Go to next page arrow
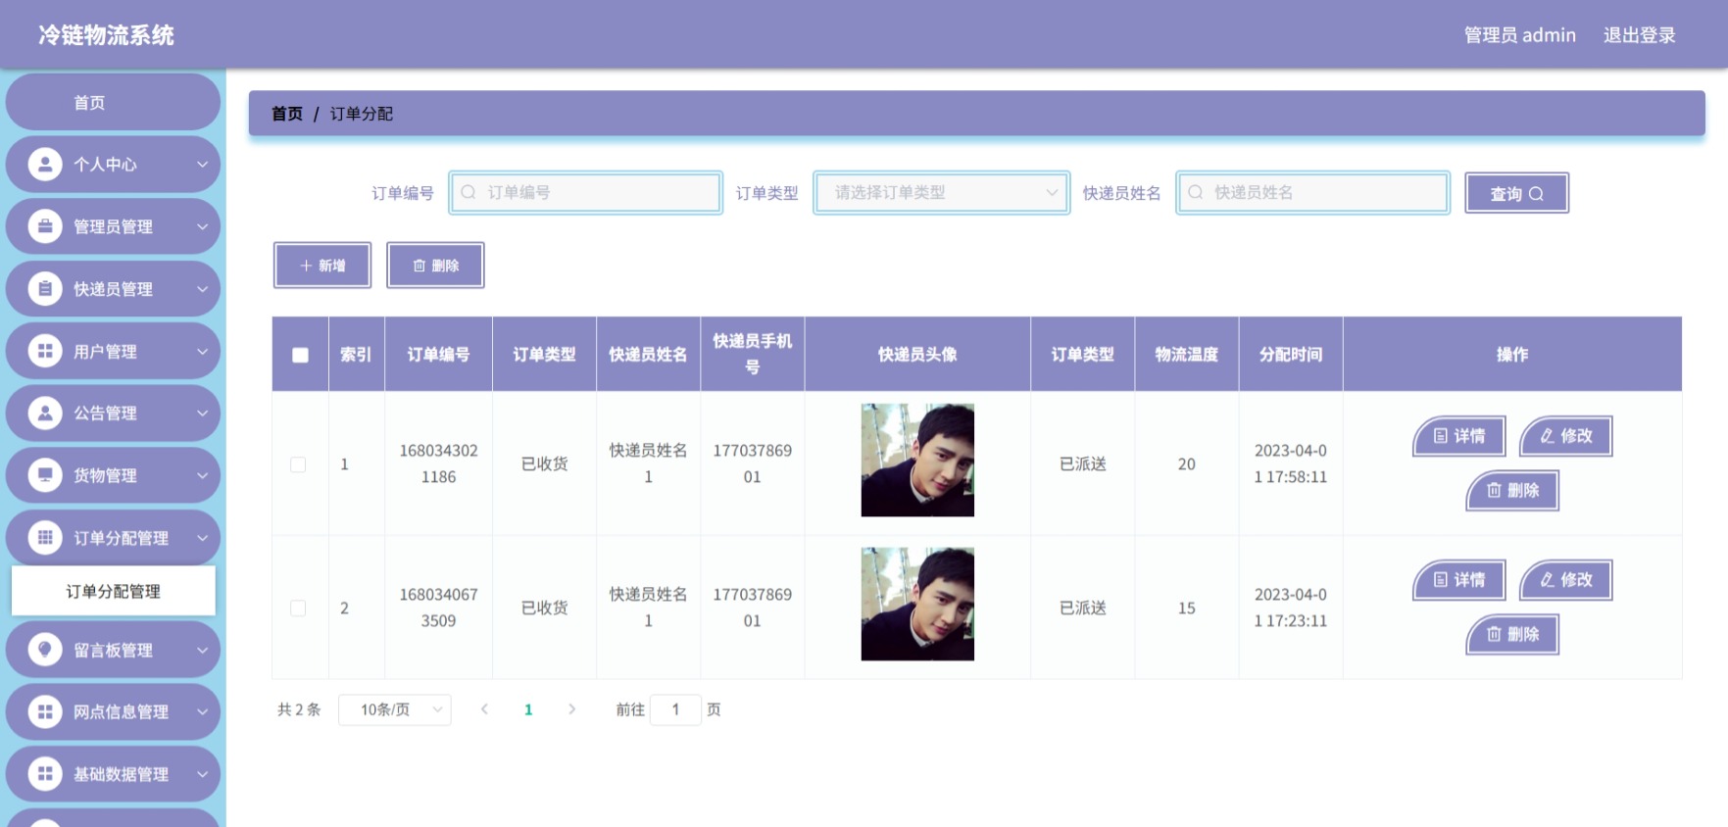 (571, 709)
